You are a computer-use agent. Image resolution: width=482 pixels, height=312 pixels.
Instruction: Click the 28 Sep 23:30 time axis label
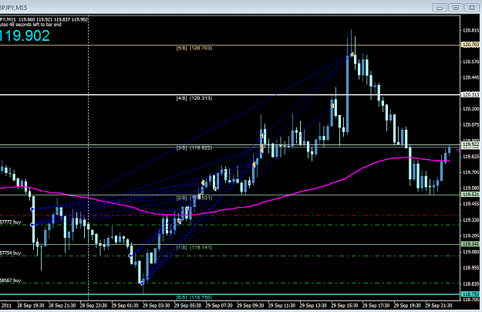pos(93,306)
